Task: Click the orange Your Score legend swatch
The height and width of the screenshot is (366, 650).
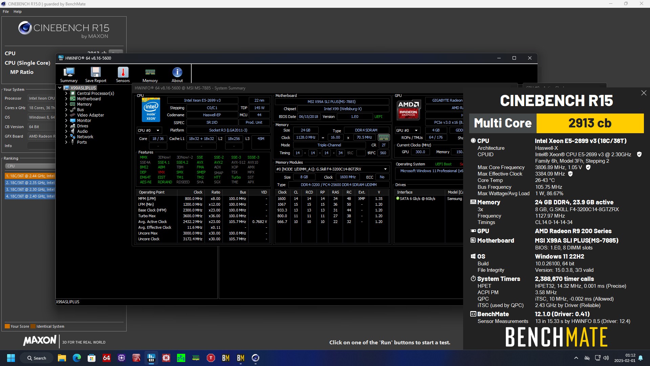Action: coord(7,326)
